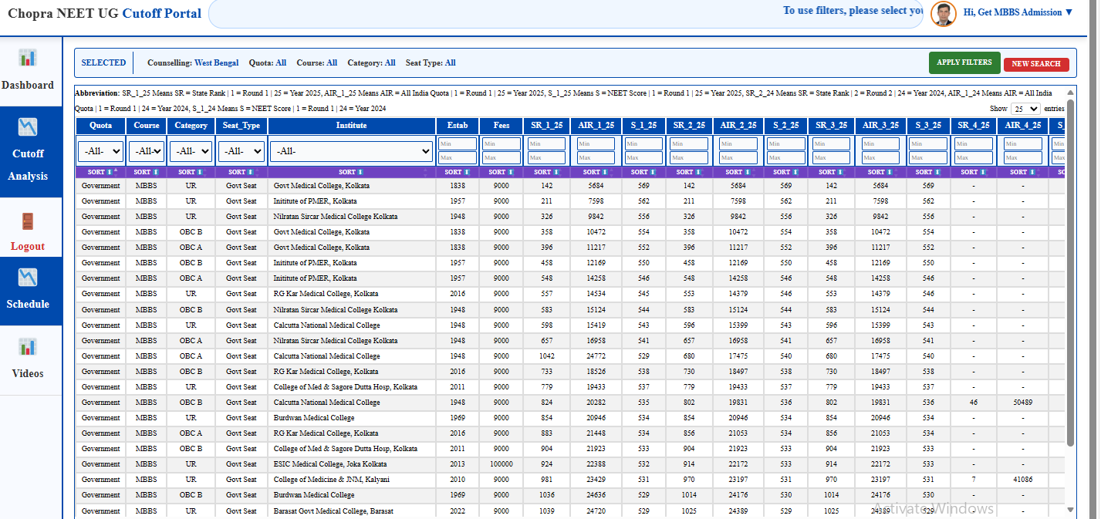Click the Logout door icon
The width and height of the screenshot is (1101, 519).
pos(28,221)
